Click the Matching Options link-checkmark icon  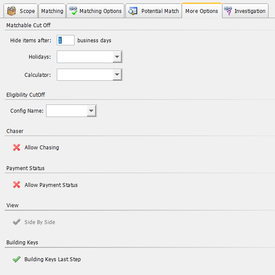(x=73, y=11)
